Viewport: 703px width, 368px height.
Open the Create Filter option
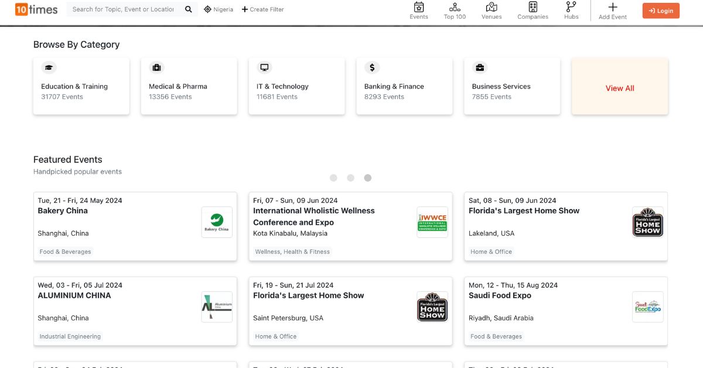262,9
